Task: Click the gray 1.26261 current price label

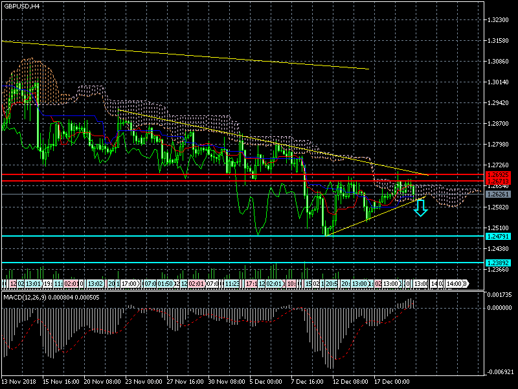Action: click(x=499, y=194)
